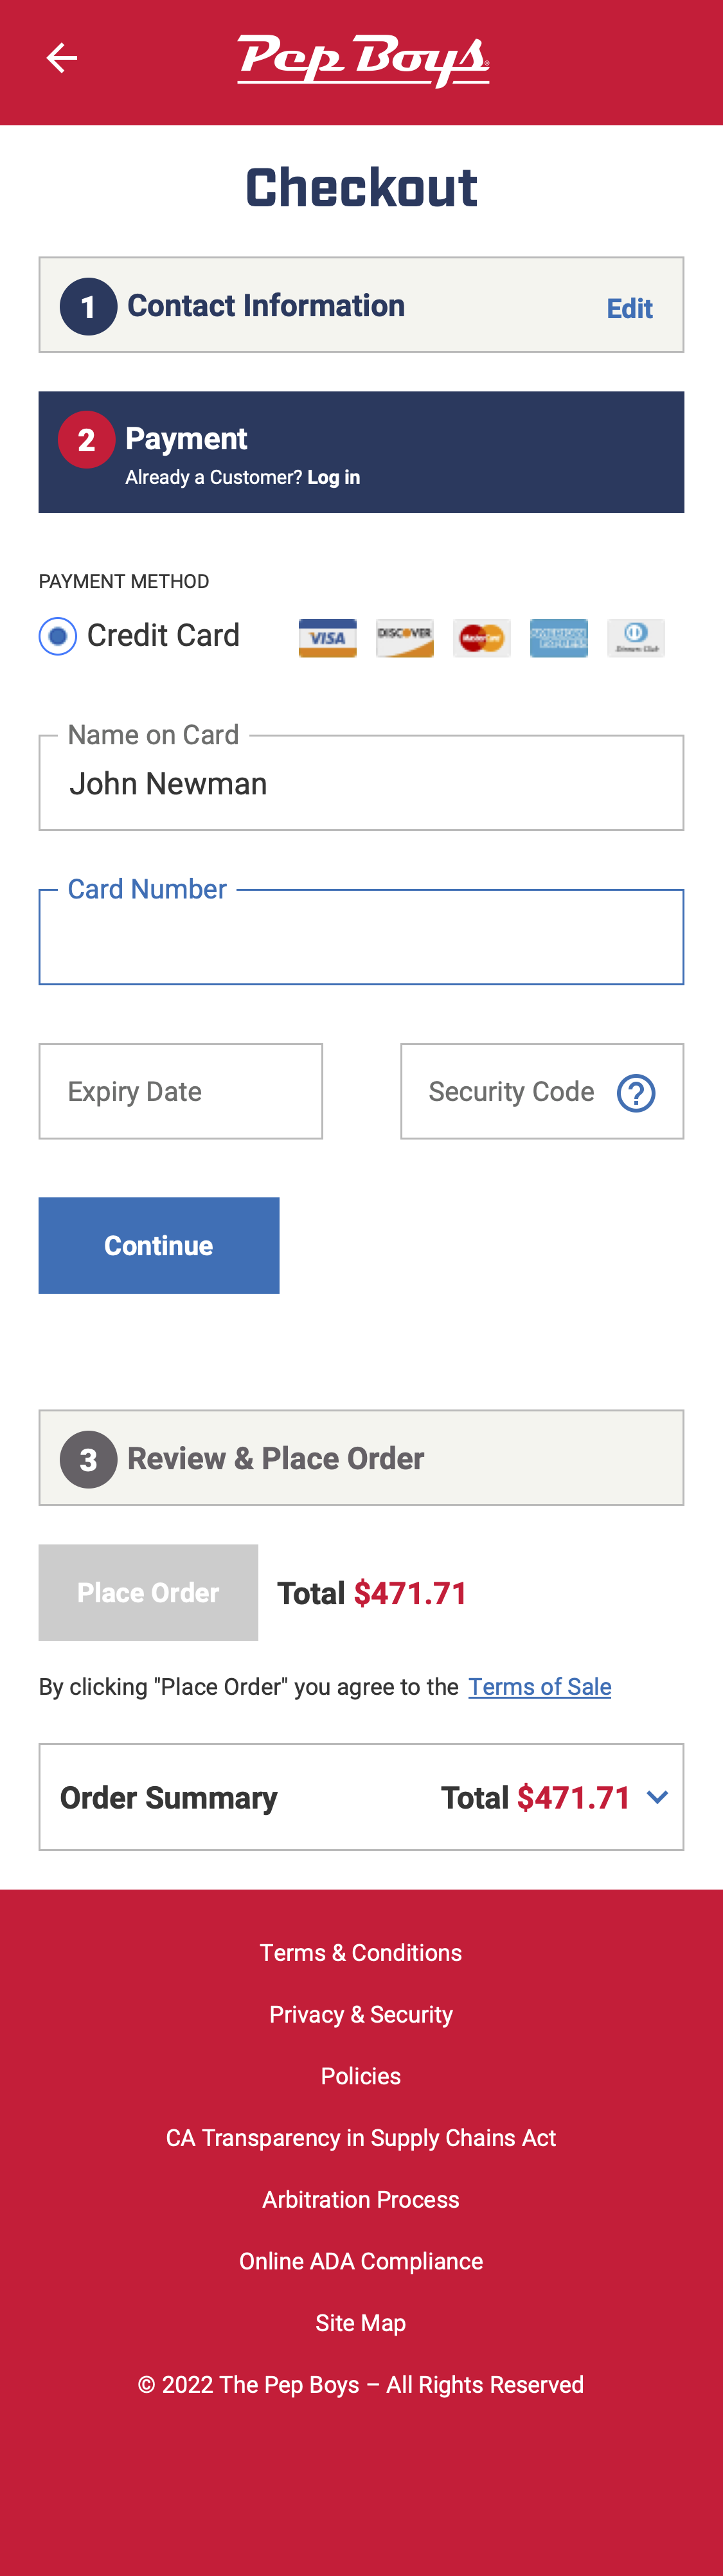Open Privacy & Security footer link
Viewport: 723px width, 2576px height.
click(x=361, y=2015)
